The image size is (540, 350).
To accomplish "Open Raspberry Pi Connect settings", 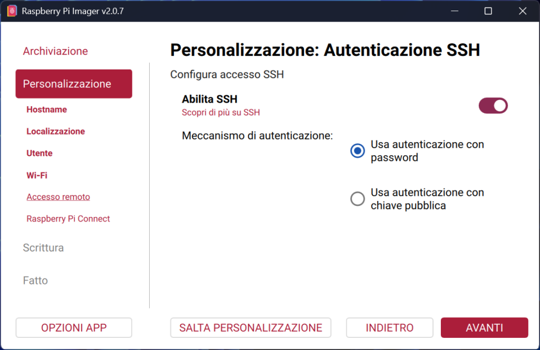I will click(68, 218).
